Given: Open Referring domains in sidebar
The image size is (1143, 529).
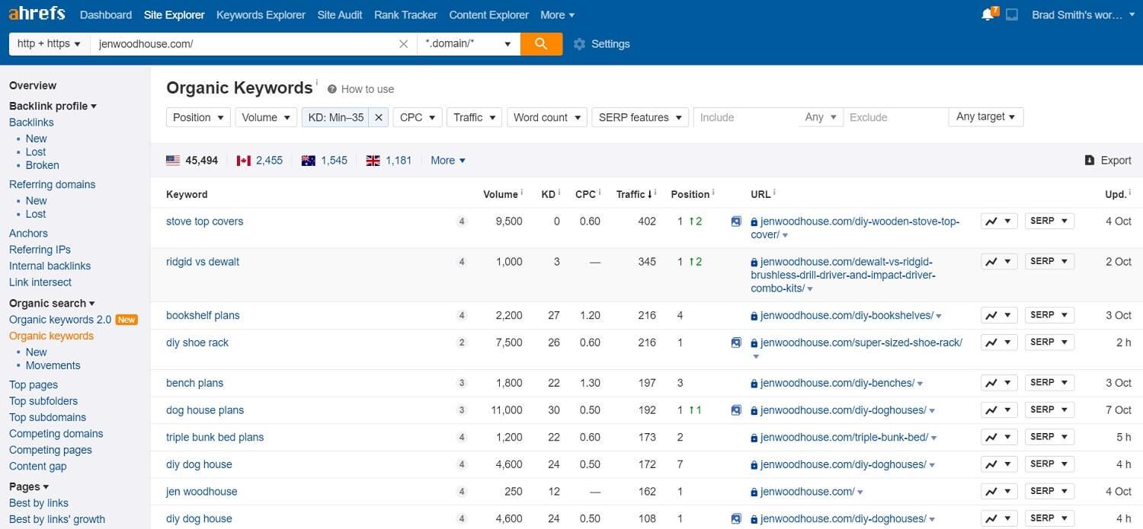Looking at the screenshot, I should pos(53,184).
